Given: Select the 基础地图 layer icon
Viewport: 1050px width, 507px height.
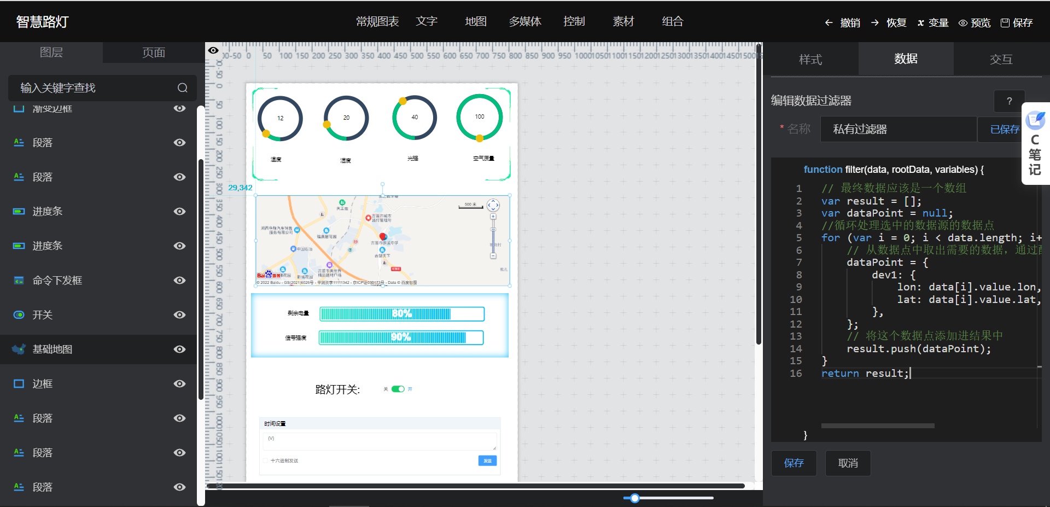Looking at the screenshot, I should 19,349.
